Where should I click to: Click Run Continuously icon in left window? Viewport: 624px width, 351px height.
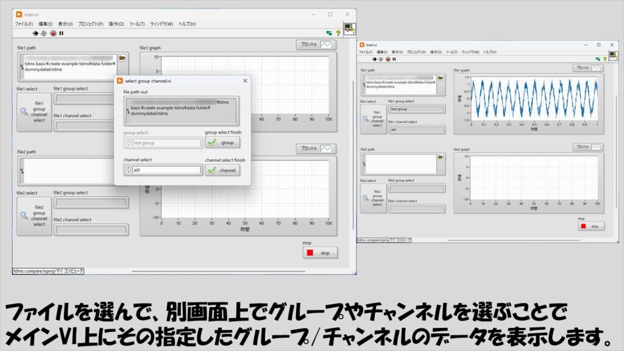[44, 33]
